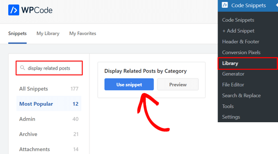Screen dimensions: 278x154
Task: Select the Most Popular category
Action: click(x=49, y=103)
